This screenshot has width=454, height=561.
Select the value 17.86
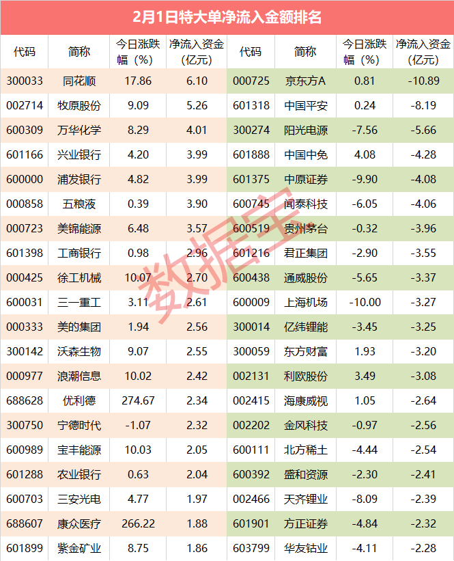138,81
